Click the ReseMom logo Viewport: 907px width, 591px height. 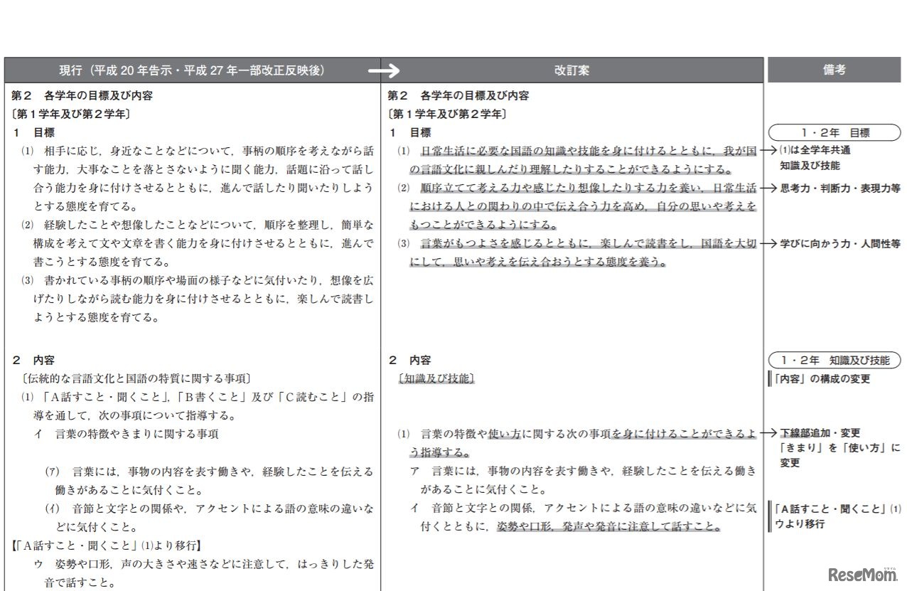click(x=864, y=575)
